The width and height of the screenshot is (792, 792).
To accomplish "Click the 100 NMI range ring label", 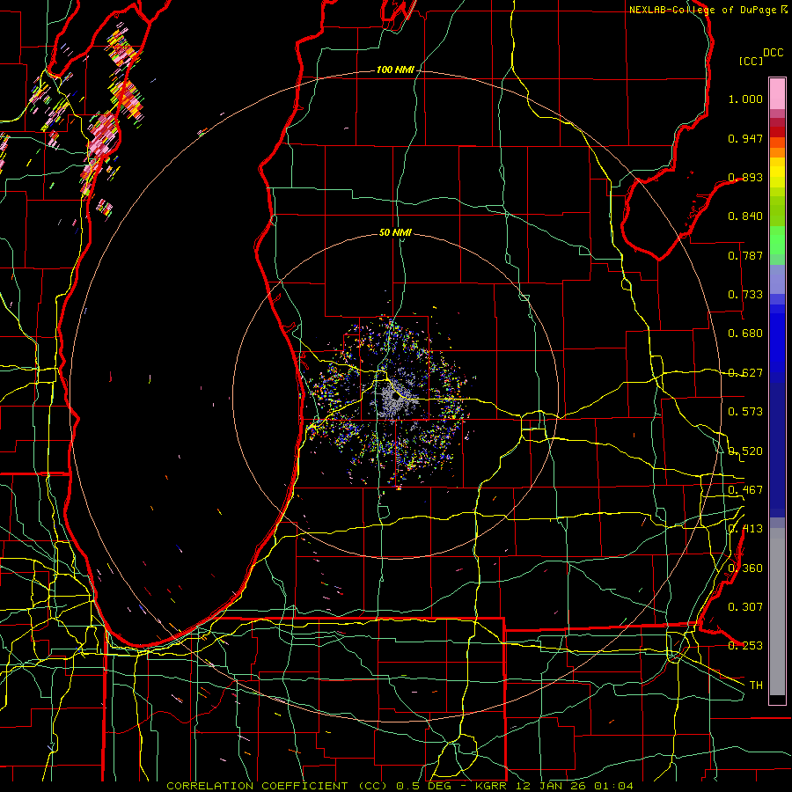I will (x=395, y=70).
